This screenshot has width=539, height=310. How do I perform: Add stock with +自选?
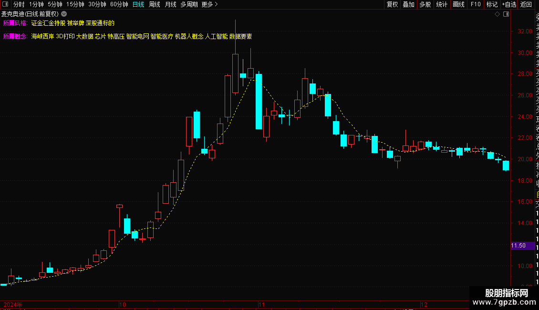pos(509,4)
